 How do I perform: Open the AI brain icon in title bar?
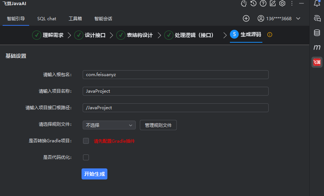pos(244,4)
